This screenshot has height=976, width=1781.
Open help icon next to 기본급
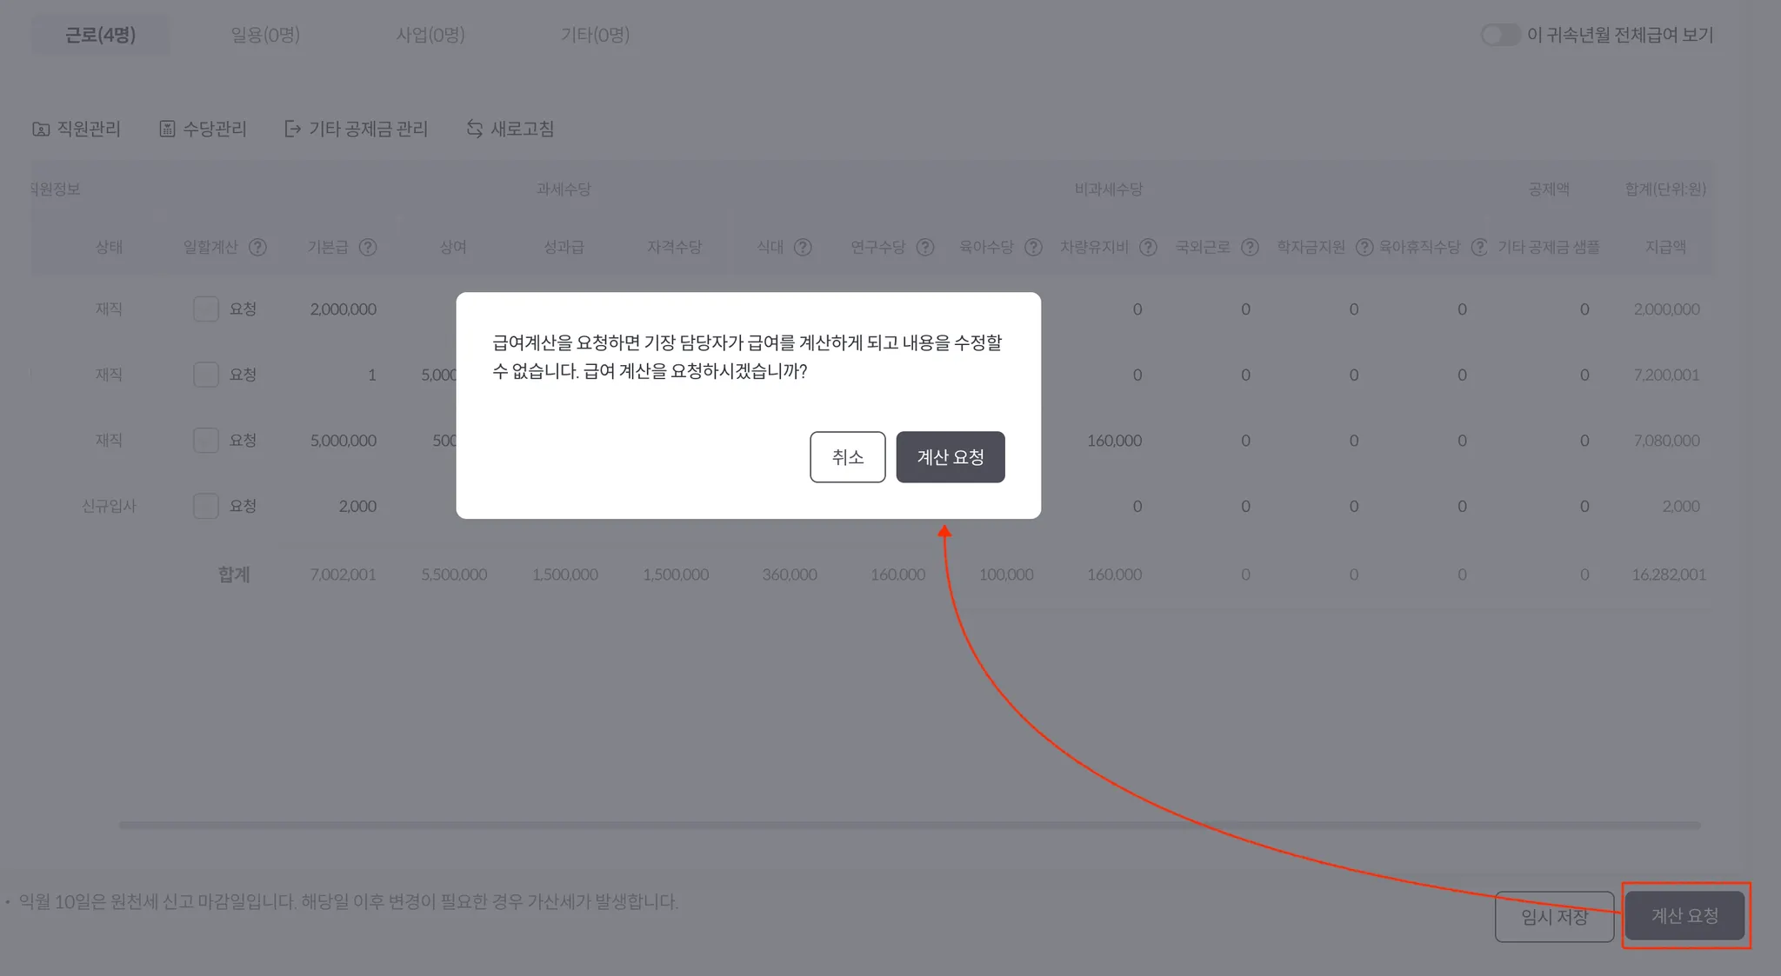(368, 248)
